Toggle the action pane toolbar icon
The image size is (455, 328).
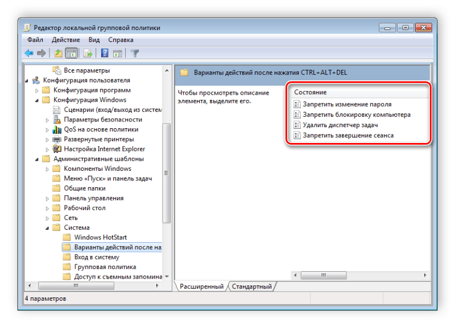118,53
